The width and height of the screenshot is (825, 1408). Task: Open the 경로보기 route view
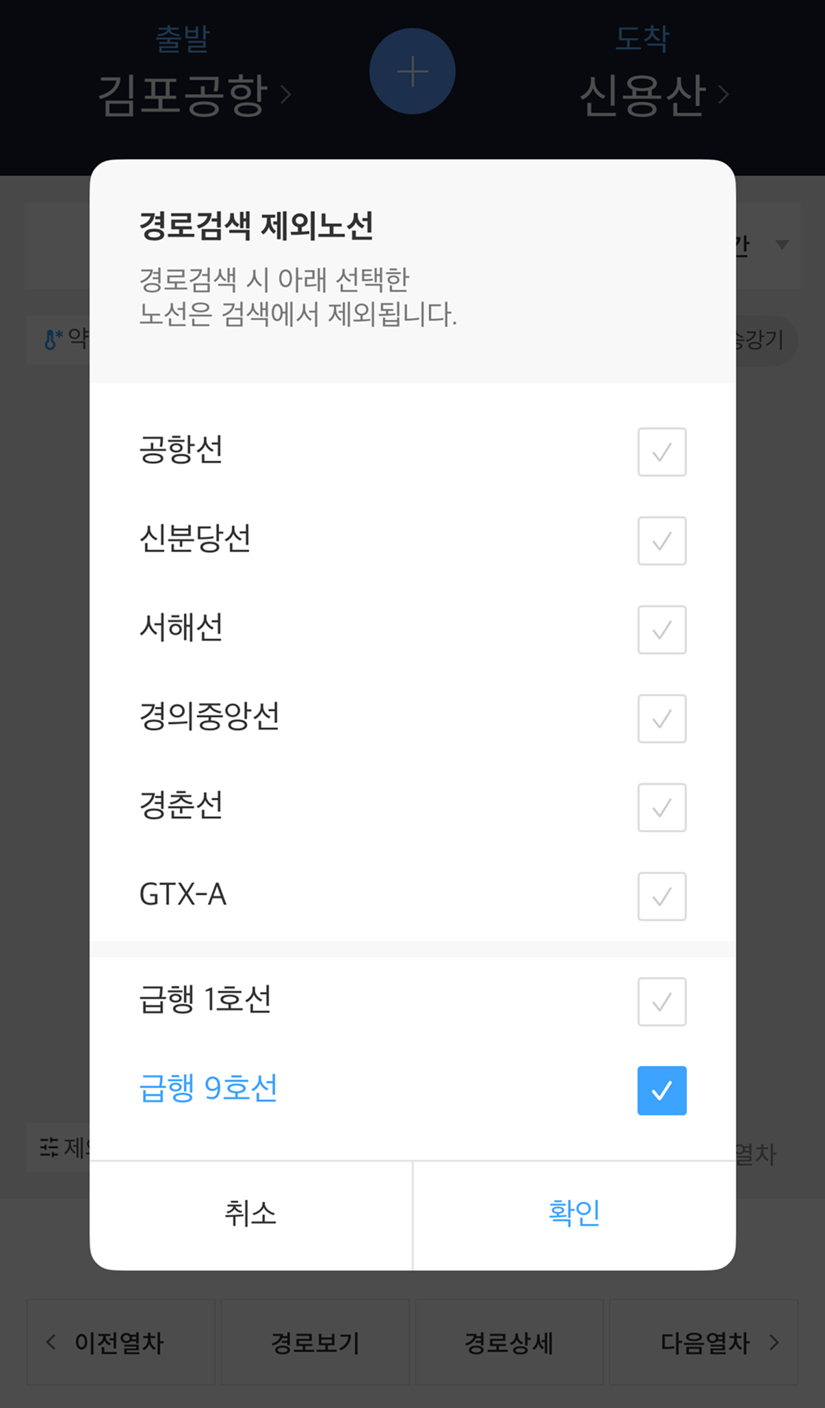point(315,1343)
